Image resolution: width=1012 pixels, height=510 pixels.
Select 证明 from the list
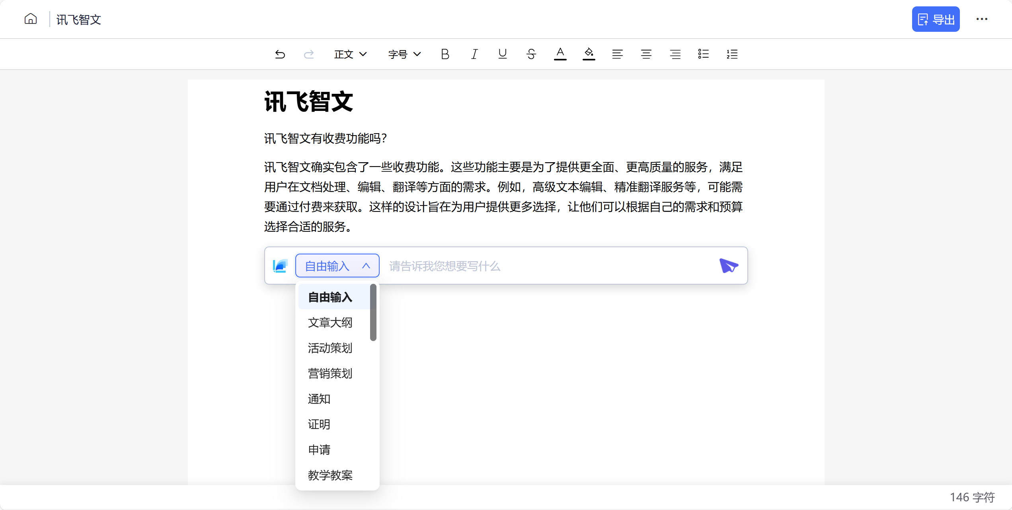(x=334, y=424)
